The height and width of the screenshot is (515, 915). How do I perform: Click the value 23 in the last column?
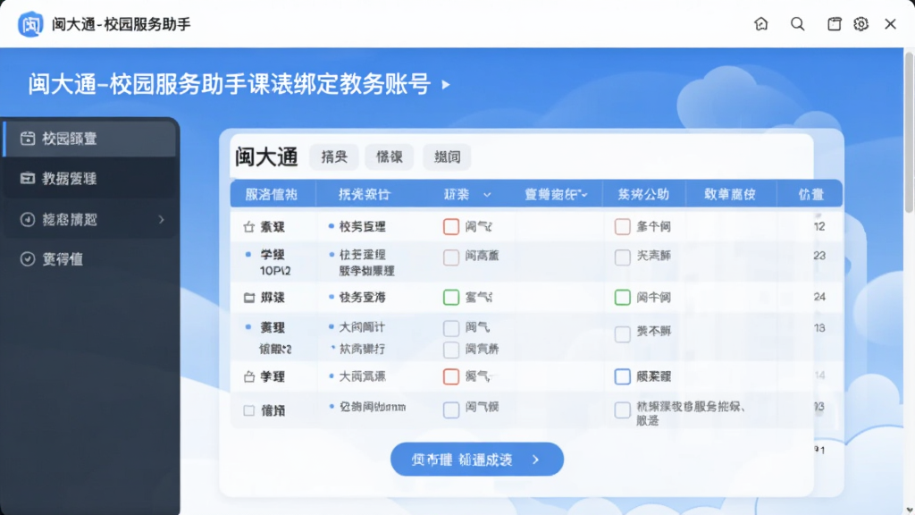(x=819, y=256)
